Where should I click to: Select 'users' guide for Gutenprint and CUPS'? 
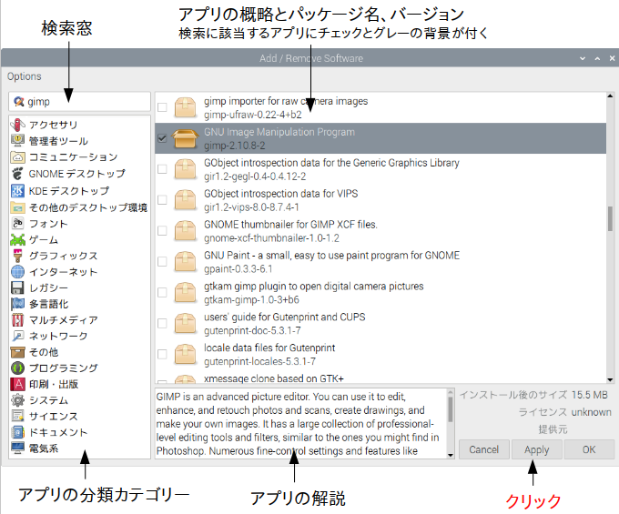pyautogui.click(x=381, y=324)
